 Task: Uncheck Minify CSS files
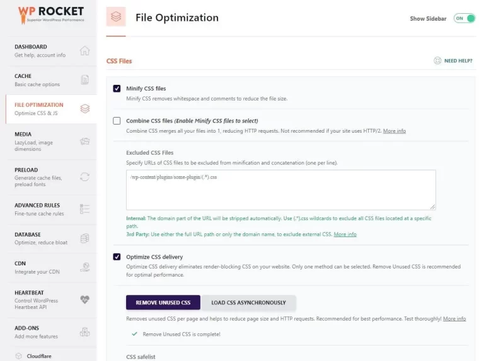click(x=117, y=89)
